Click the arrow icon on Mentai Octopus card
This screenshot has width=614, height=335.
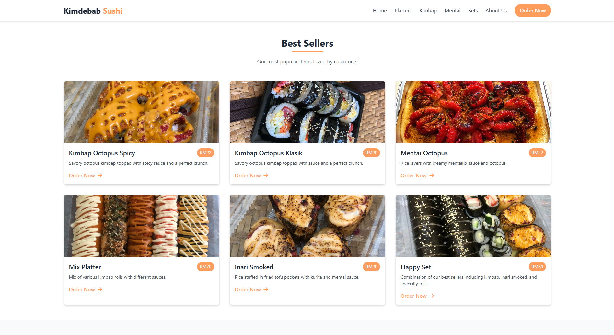click(432, 175)
